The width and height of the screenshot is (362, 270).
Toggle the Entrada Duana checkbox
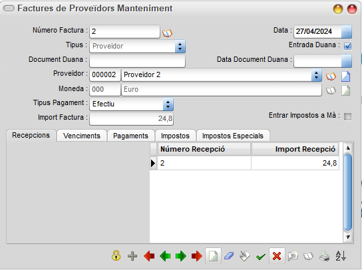pos(347,46)
